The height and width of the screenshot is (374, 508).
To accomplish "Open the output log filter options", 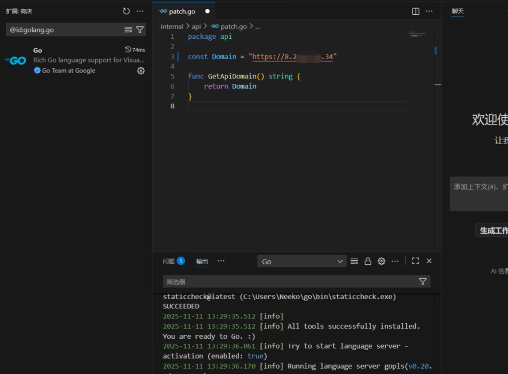I will [x=423, y=282].
